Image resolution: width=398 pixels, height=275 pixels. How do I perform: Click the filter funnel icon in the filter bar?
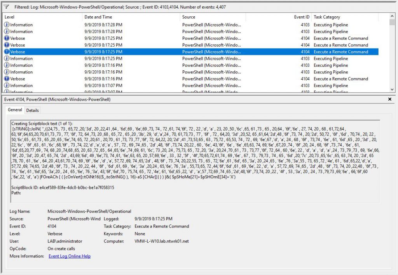click(x=5, y=7)
